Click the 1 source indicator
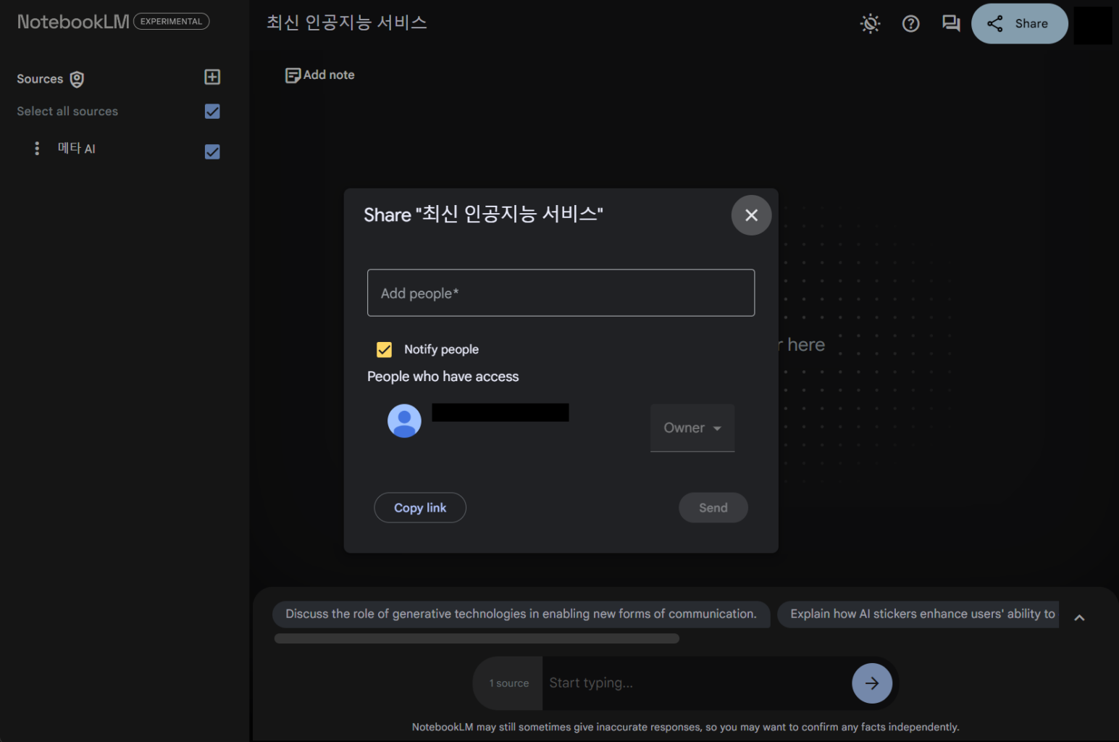The image size is (1119, 742). tap(508, 683)
